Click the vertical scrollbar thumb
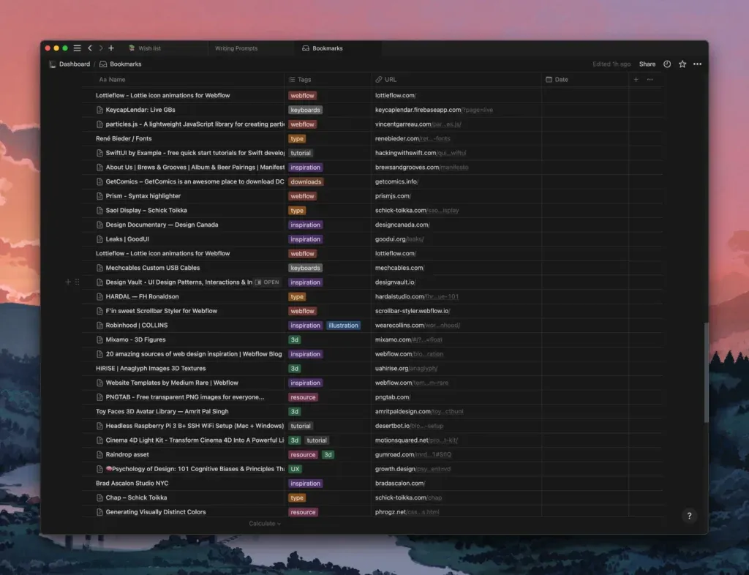Image resolution: width=749 pixels, height=575 pixels. click(x=706, y=372)
